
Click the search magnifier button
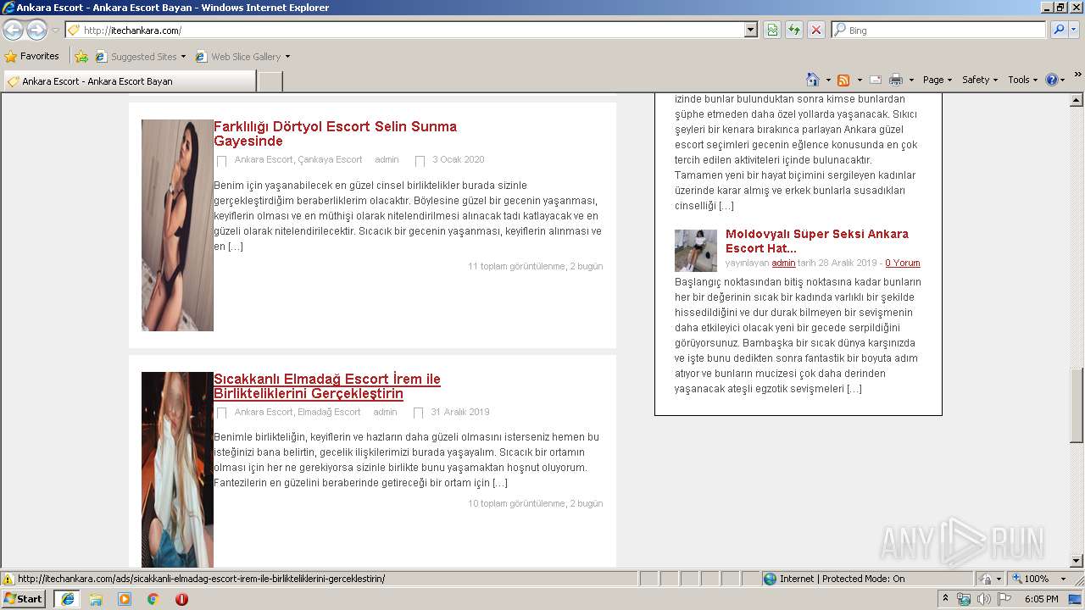1058,30
